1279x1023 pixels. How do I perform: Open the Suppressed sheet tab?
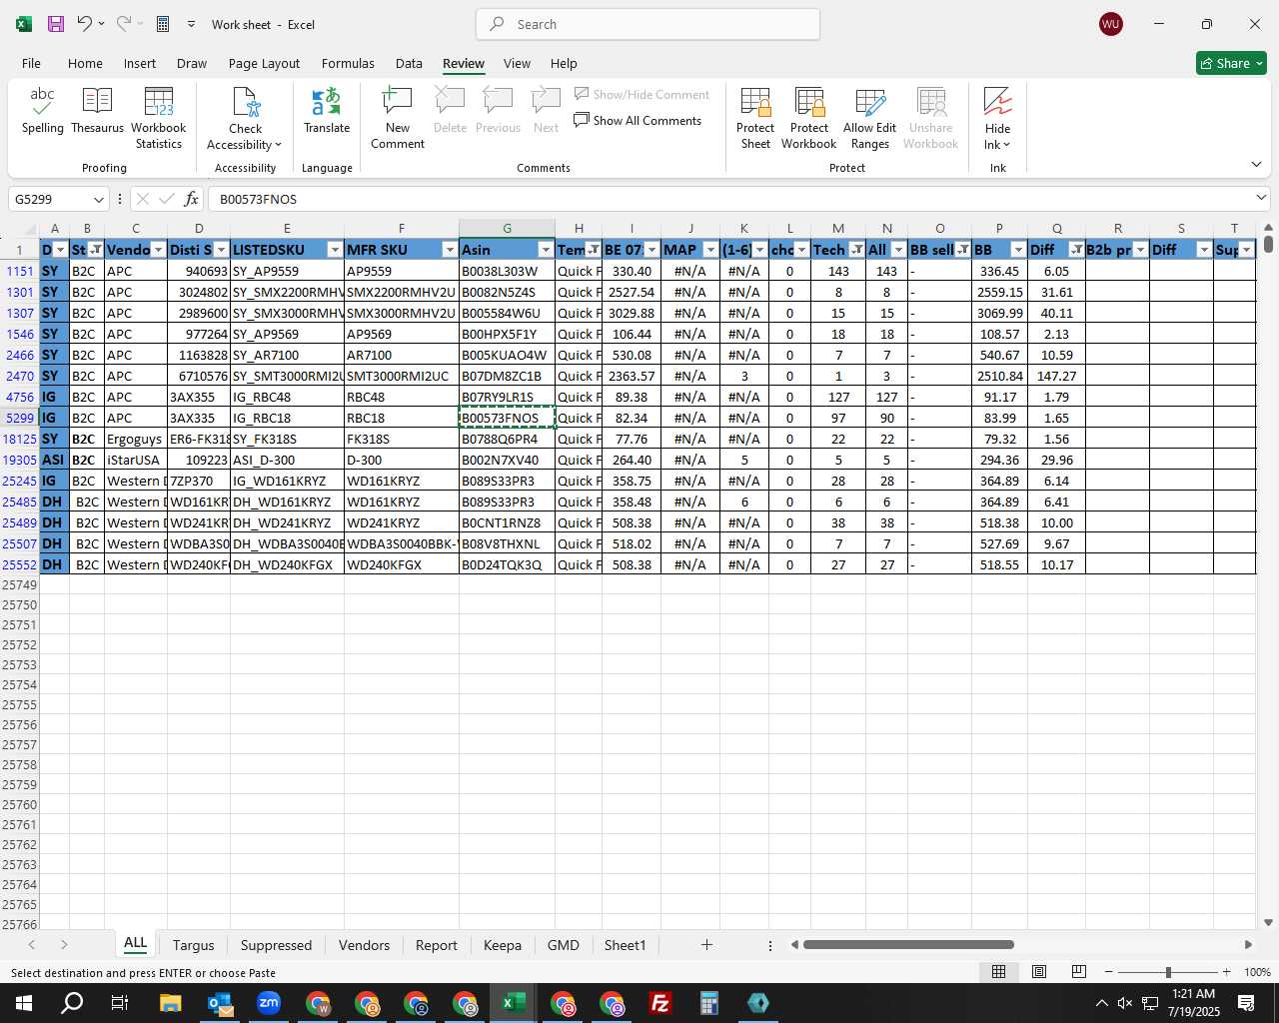(276, 945)
